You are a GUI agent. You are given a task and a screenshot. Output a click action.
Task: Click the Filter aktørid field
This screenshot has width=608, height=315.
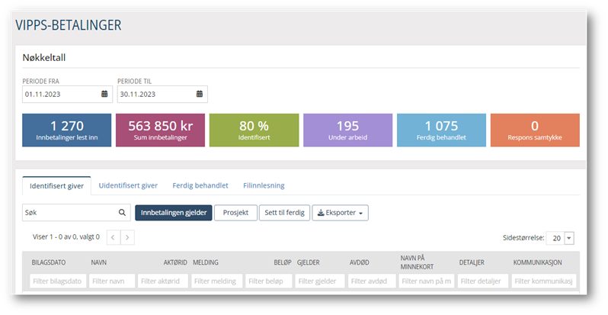[x=163, y=281]
